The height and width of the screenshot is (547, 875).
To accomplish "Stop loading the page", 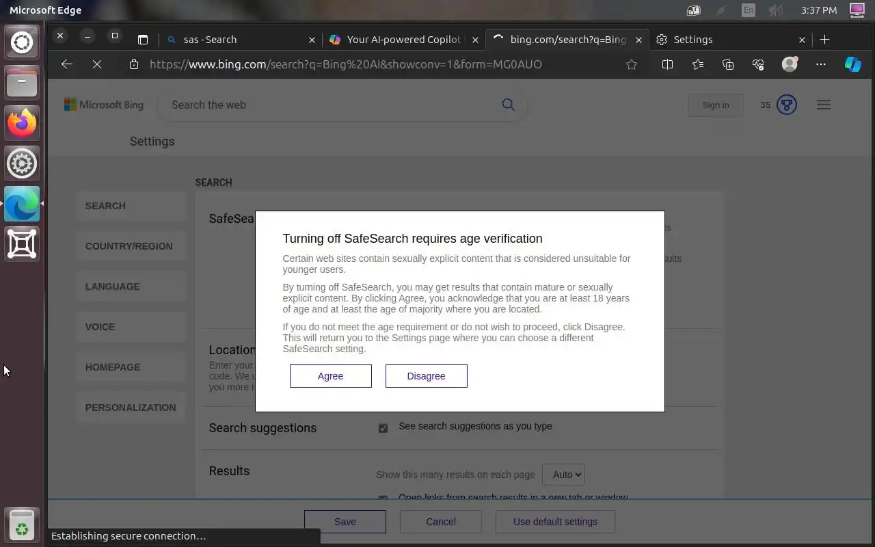I will pyautogui.click(x=97, y=64).
